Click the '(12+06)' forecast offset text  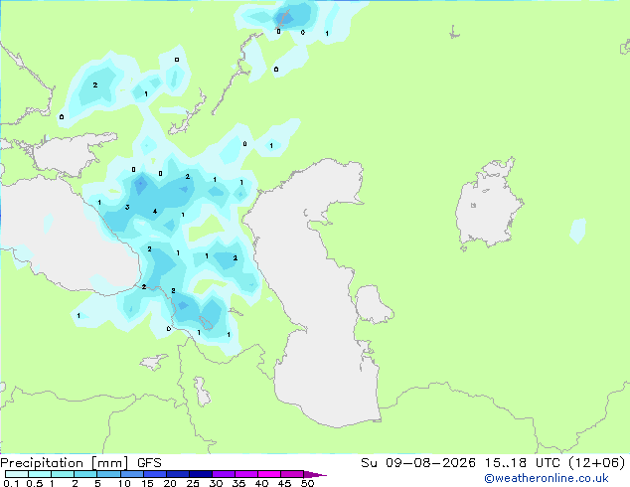click(597, 462)
